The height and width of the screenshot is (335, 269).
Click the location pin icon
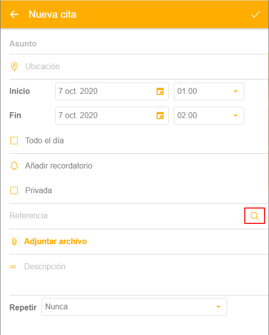14,67
